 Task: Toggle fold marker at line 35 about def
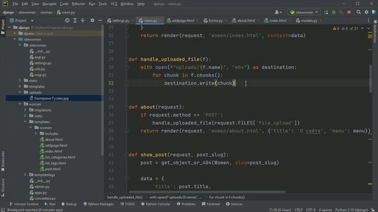click(126, 107)
